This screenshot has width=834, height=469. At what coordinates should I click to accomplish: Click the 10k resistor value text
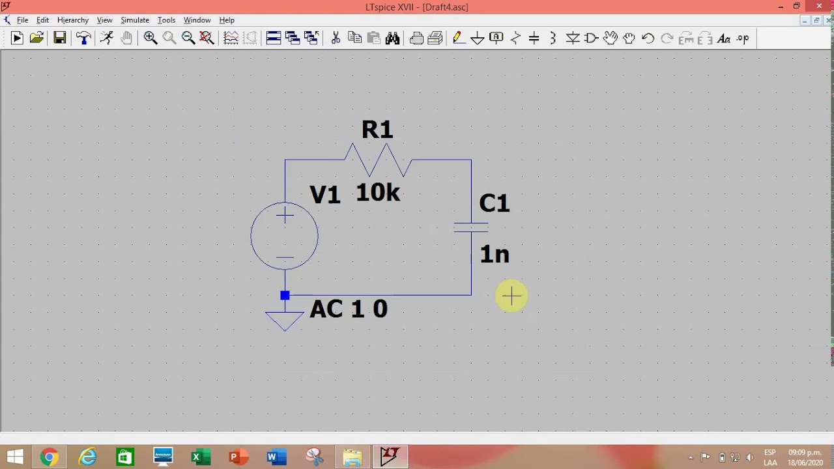coord(378,192)
